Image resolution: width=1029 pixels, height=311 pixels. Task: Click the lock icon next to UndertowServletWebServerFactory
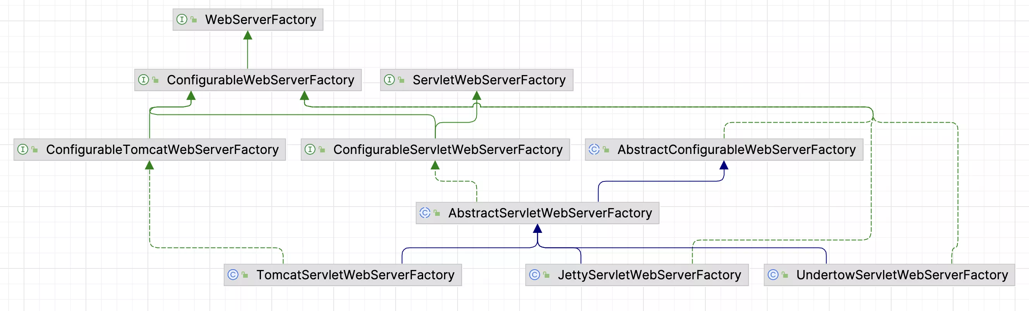785,275
